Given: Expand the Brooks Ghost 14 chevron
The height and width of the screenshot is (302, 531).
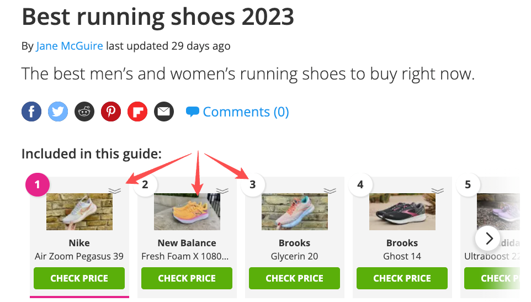Looking at the screenshot, I should pyautogui.click(x=438, y=190).
